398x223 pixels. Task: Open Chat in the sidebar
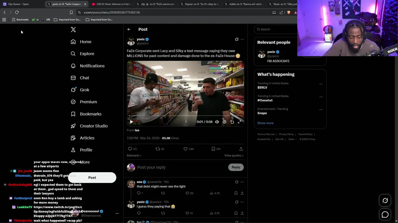click(80, 78)
